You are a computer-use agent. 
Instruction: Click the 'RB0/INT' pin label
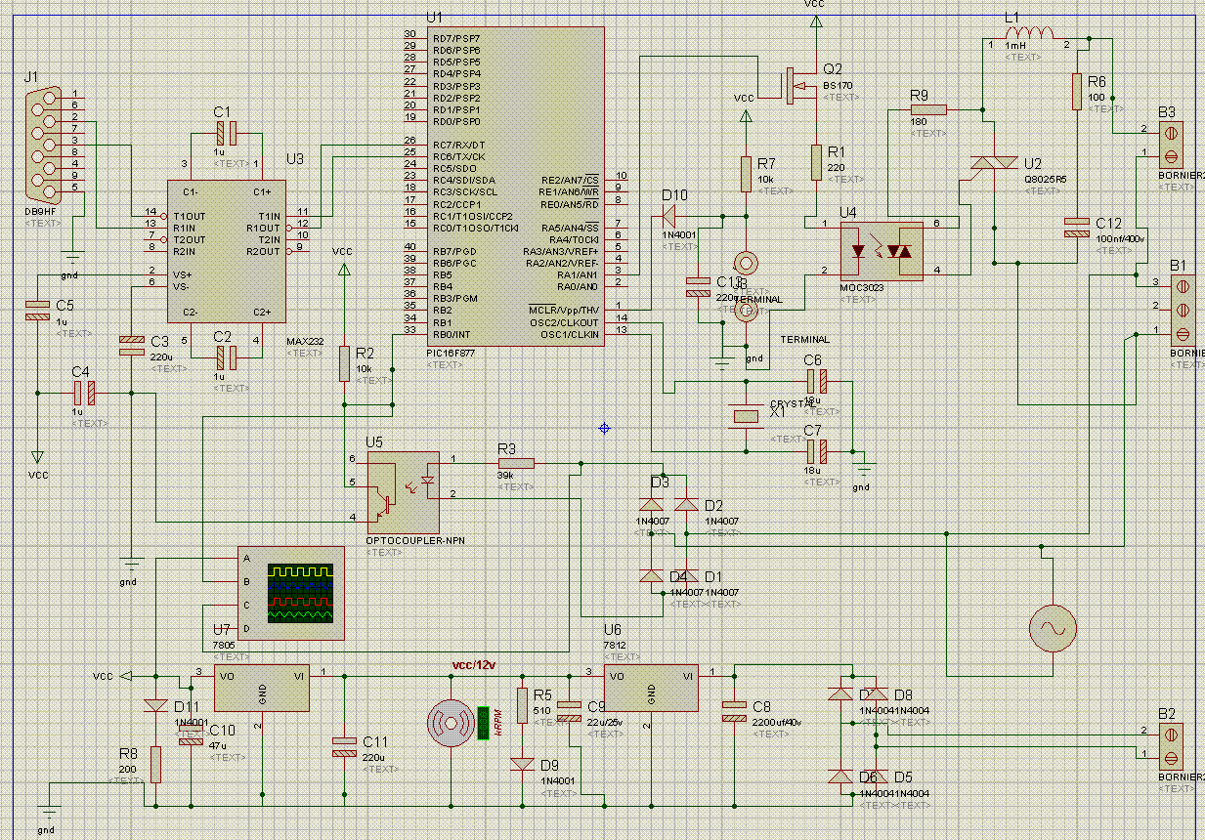(451, 334)
